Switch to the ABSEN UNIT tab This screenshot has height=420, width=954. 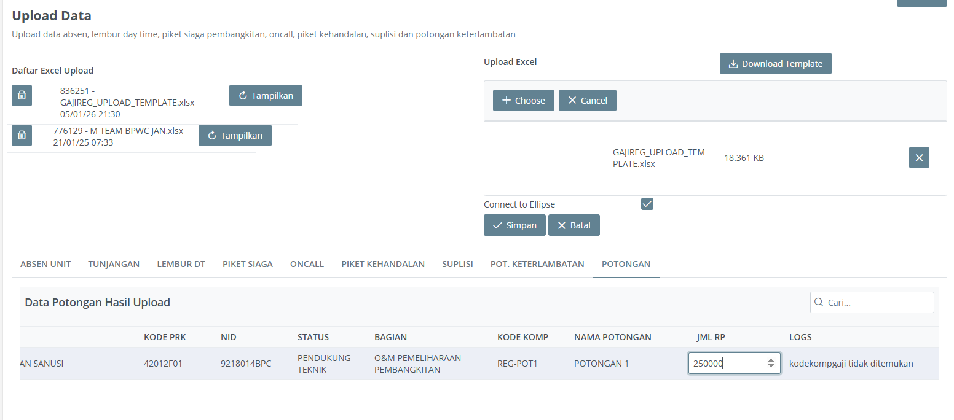click(x=45, y=264)
